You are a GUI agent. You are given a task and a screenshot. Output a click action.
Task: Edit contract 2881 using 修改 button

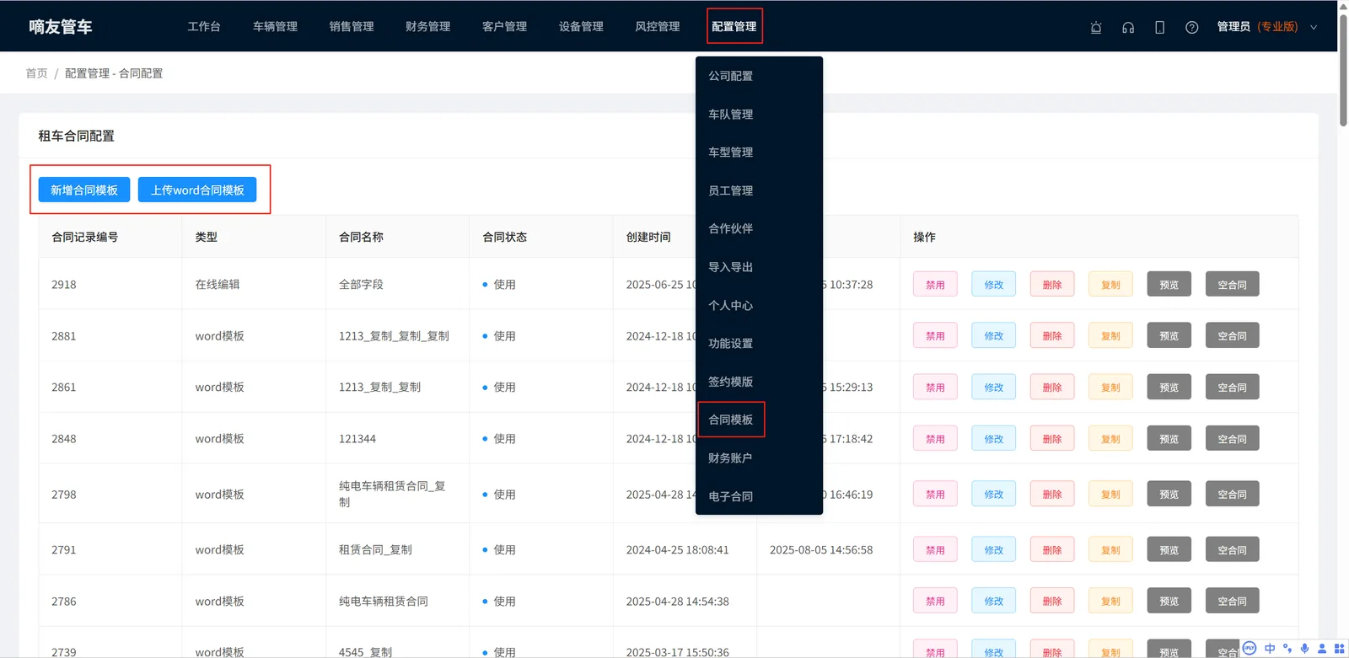pos(994,336)
